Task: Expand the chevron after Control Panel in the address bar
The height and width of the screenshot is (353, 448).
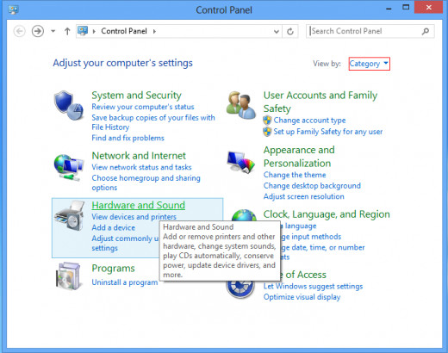Action: pyautogui.click(x=154, y=31)
